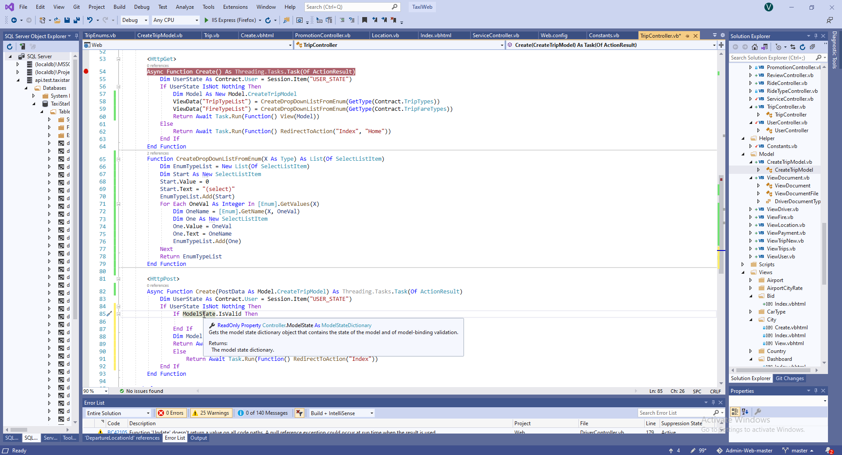The image size is (842, 455).
Task: Remove the breakpoint at line 54
Action: pos(86,71)
